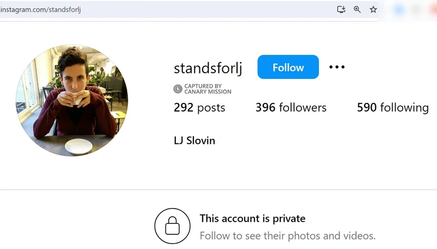This screenshot has height=249, width=437.
Task: Click 'Follow to see their photos and videos' text
Action: (x=288, y=236)
